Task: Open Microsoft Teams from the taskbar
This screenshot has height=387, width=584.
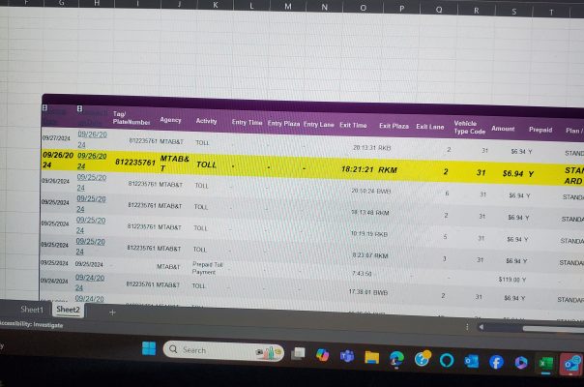Action: click(347, 356)
